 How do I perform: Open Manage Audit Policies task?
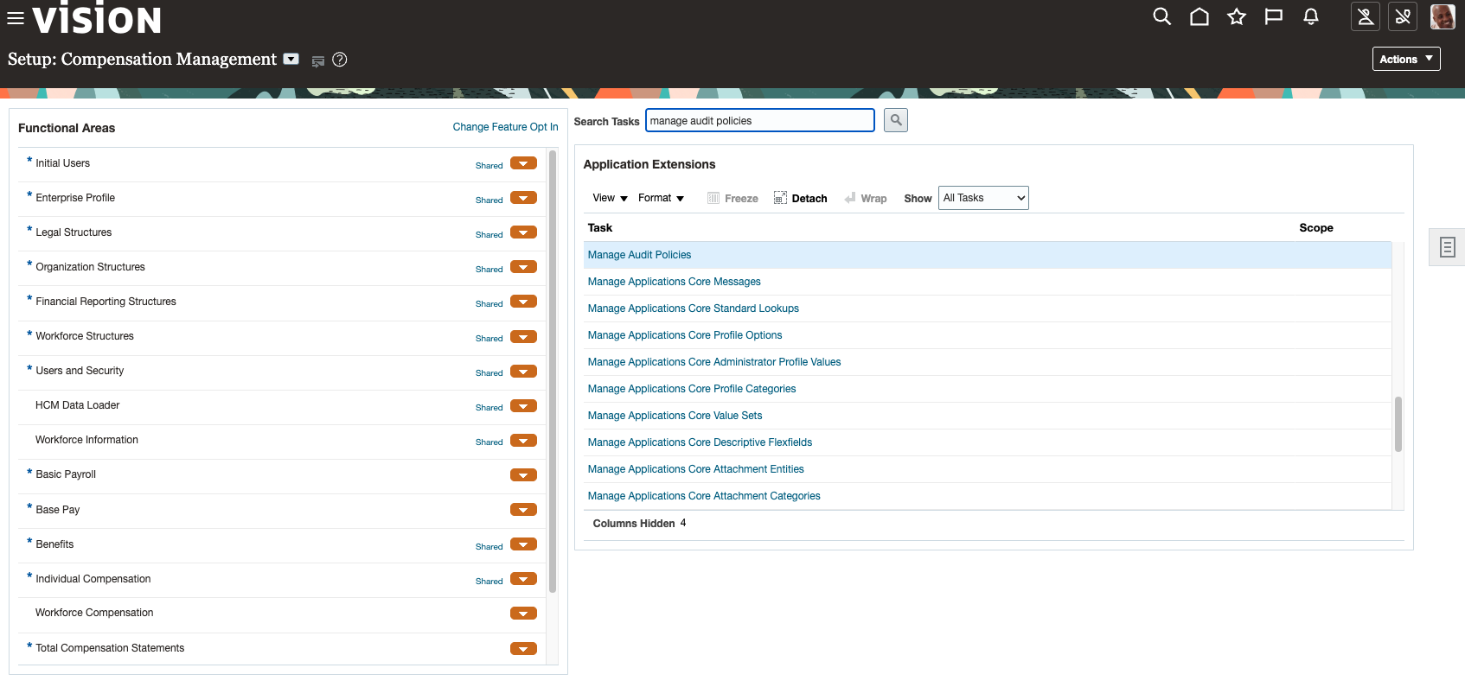click(639, 255)
